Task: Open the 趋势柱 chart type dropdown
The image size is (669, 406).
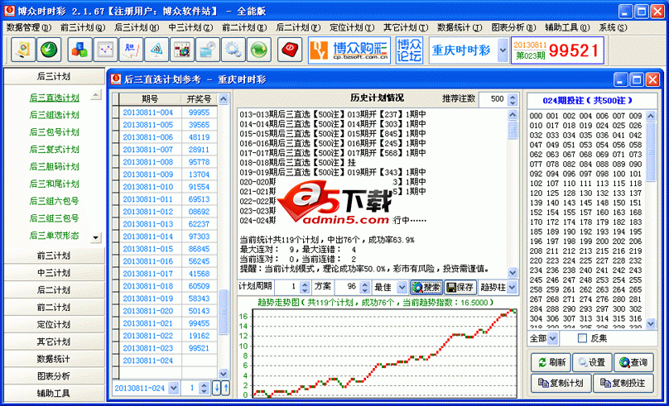Action: click(x=512, y=288)
